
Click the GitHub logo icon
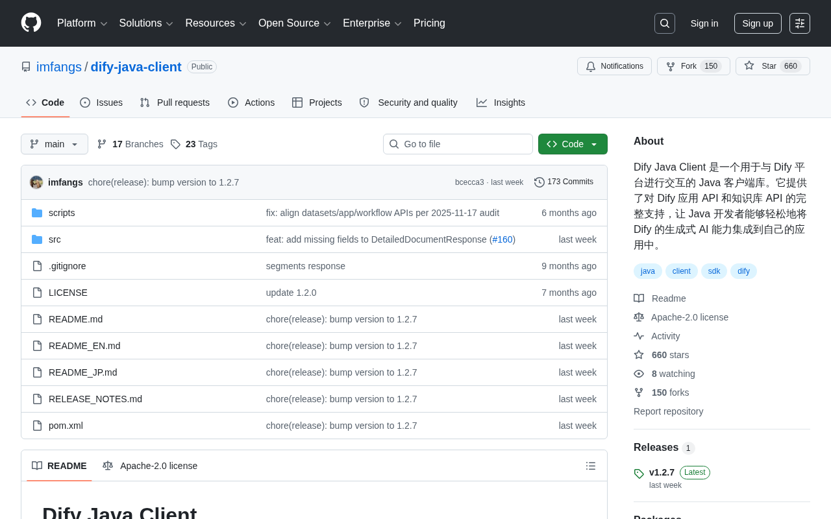pos(31,23)
